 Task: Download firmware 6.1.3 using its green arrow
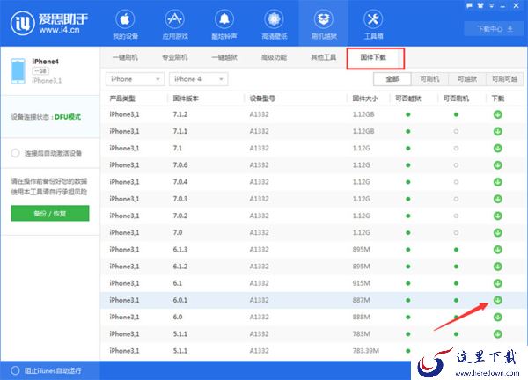tap(498, 250)
